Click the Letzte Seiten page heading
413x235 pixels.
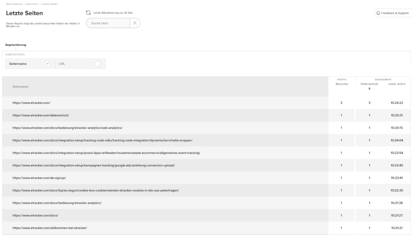(25, 13)
